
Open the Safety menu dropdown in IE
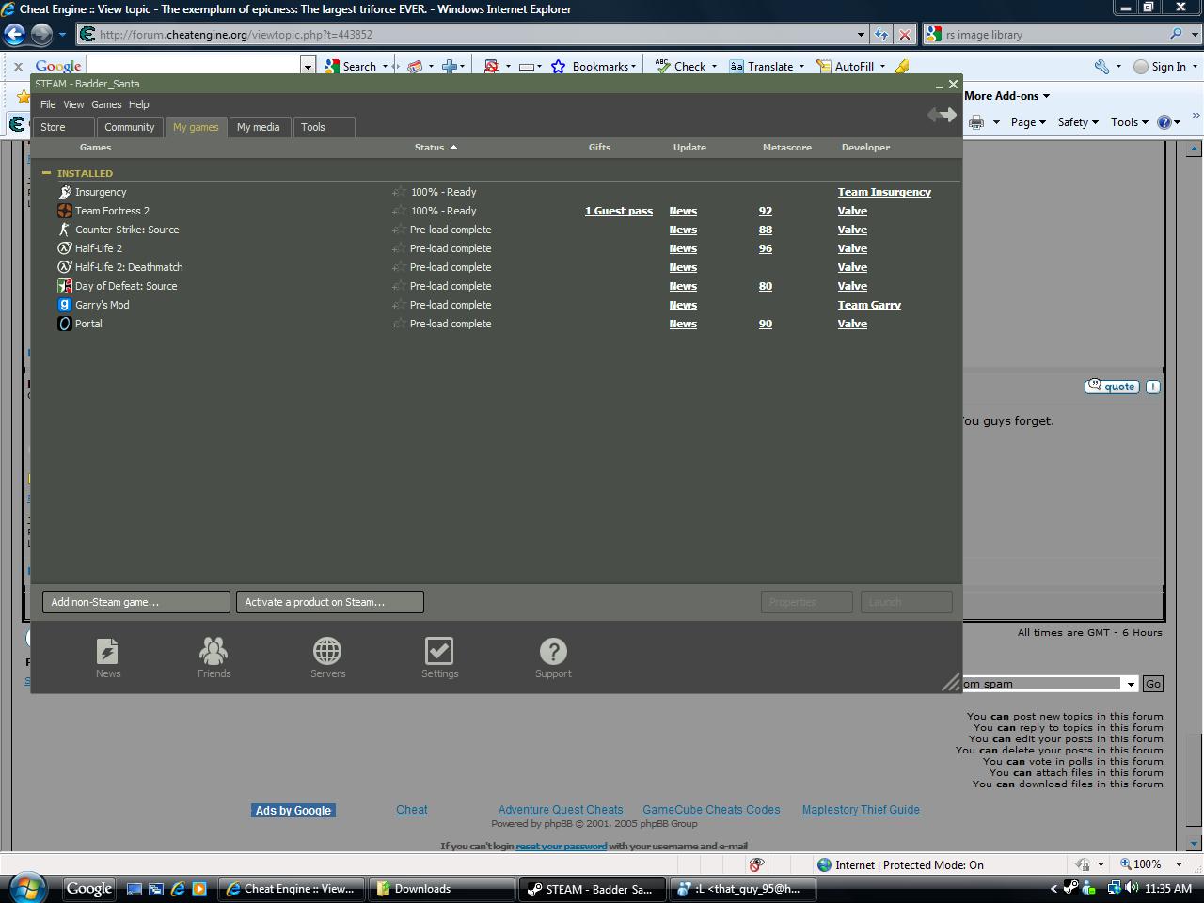pyautogui.click(x=1077, y=122)
